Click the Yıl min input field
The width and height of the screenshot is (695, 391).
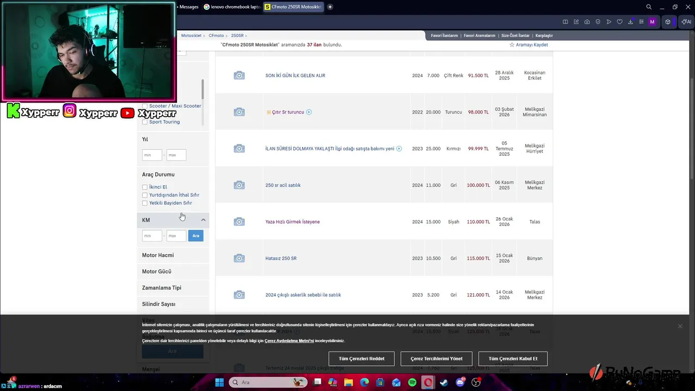(x=152, y=155)
